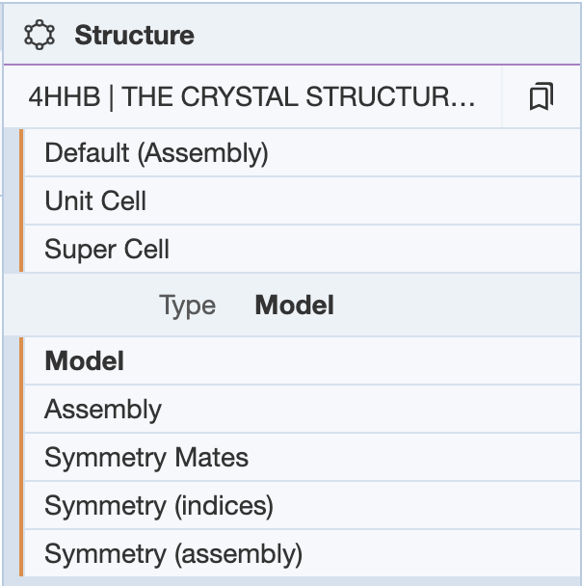The width and height of the screenshot is (582, 586).
Task: Open the 4HHB crystal structure entry
Action: pos(251,96)
